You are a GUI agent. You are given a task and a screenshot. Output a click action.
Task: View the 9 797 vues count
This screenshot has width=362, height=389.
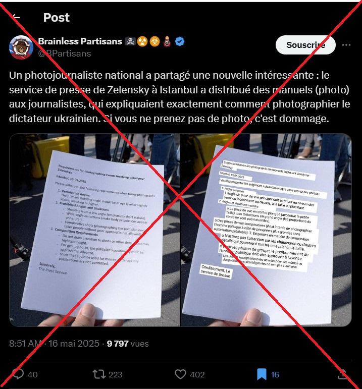(x=128, y=344)
